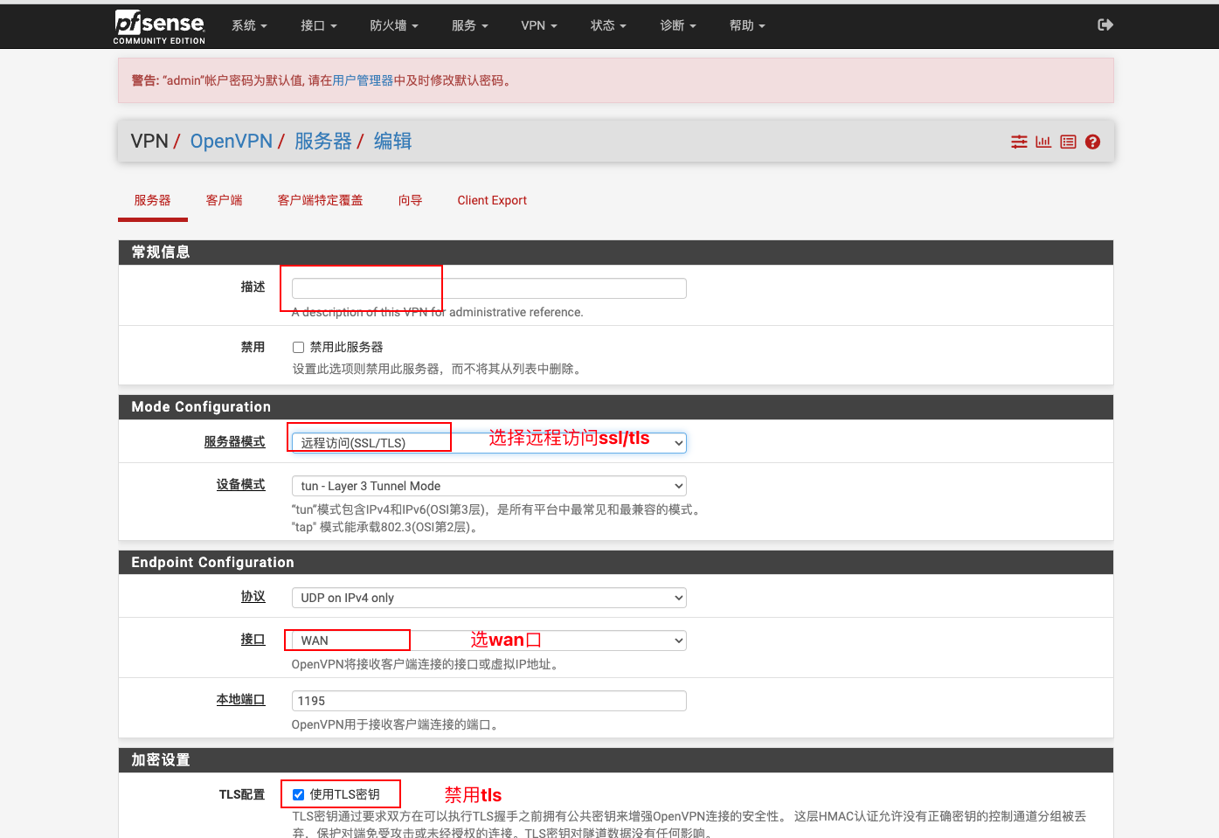Click the TLS配置 label
The height and width of the screenshot is (838, 1219).
[x=242, y=794]
